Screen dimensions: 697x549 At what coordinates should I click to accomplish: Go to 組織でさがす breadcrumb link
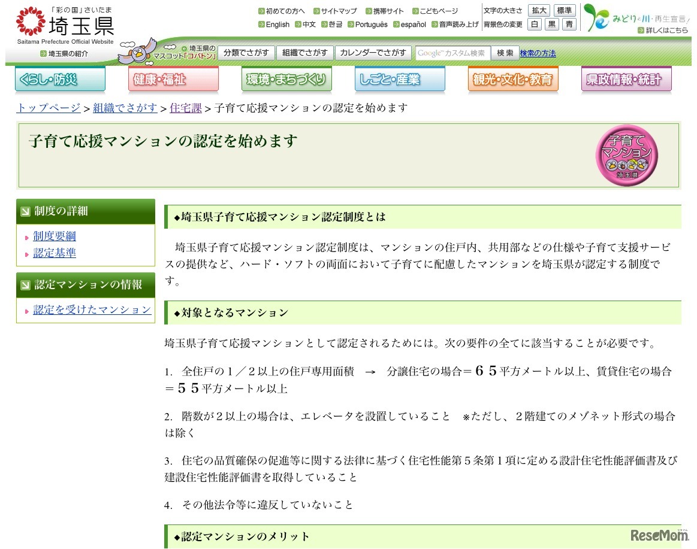125,108
